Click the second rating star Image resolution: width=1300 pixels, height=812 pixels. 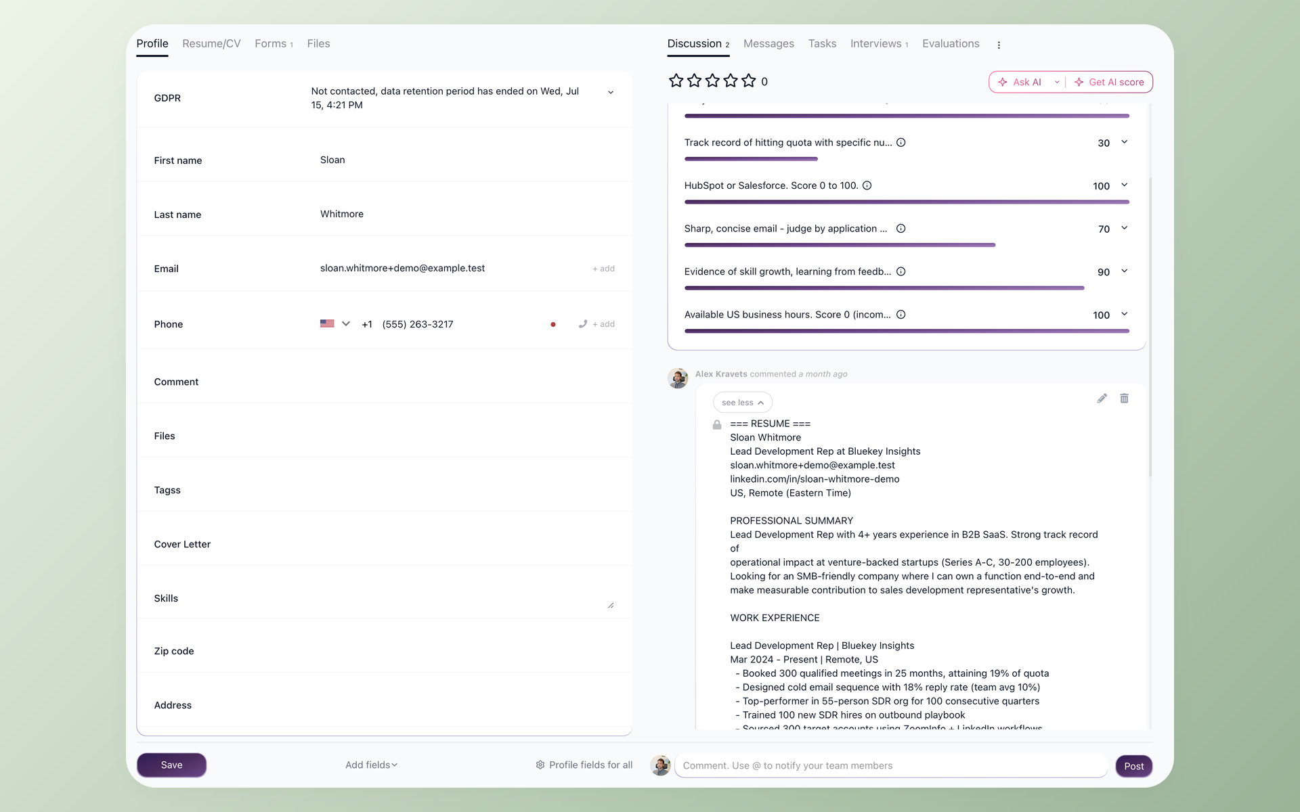point(694,81)
